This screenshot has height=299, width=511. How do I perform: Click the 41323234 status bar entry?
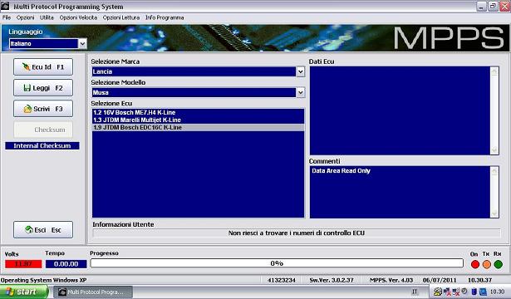tap(282, 280)
